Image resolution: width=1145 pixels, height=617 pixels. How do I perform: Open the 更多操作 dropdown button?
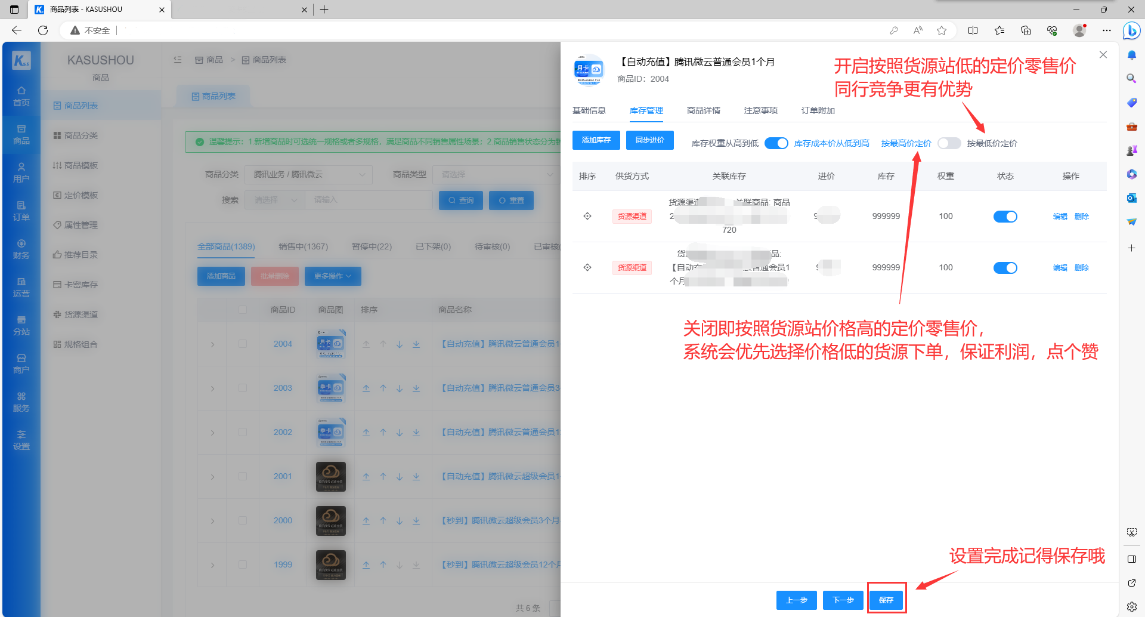(x=333, y=276)
